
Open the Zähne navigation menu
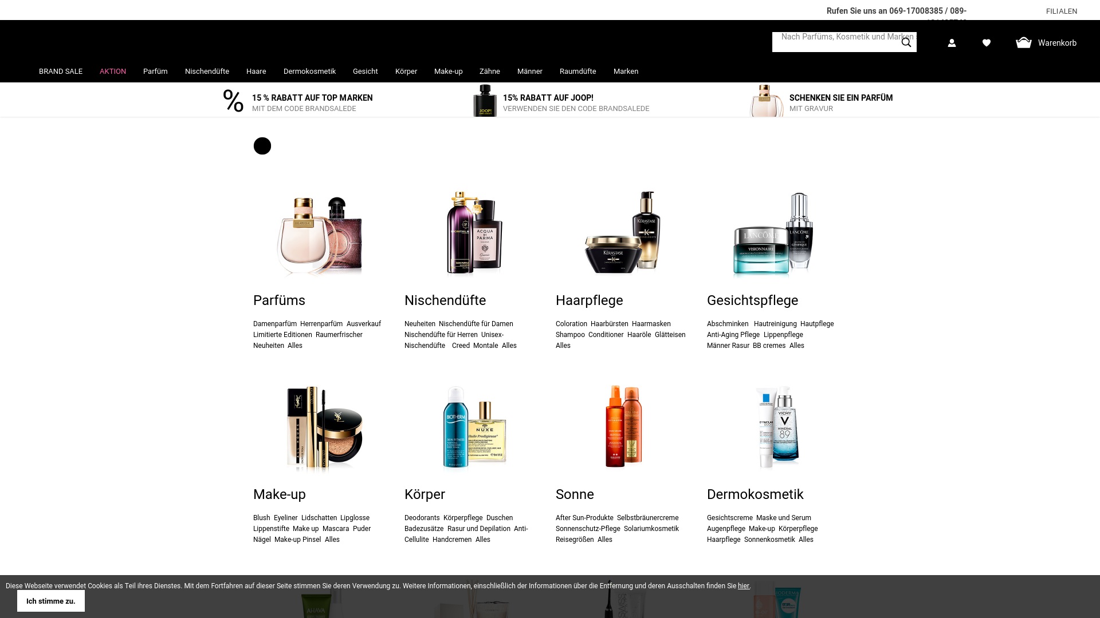(x=490, y=72)
